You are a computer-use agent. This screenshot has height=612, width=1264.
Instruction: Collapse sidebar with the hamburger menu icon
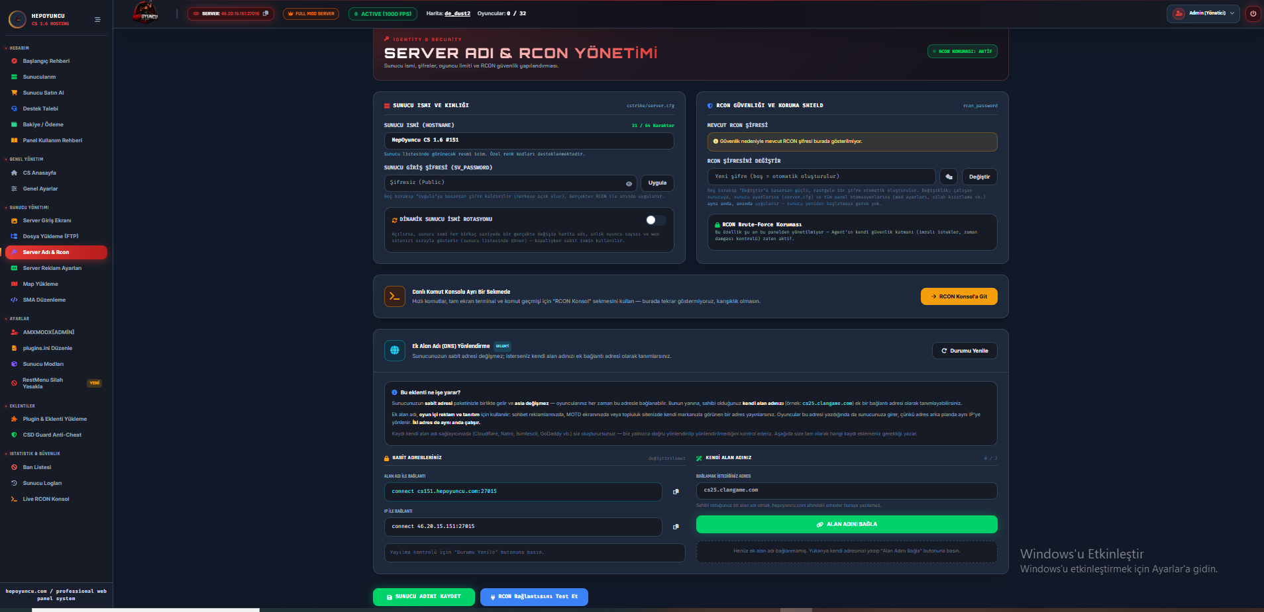click(97, 19)
